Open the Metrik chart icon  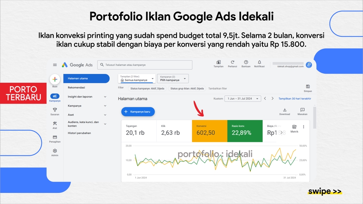tap(294, 127)
